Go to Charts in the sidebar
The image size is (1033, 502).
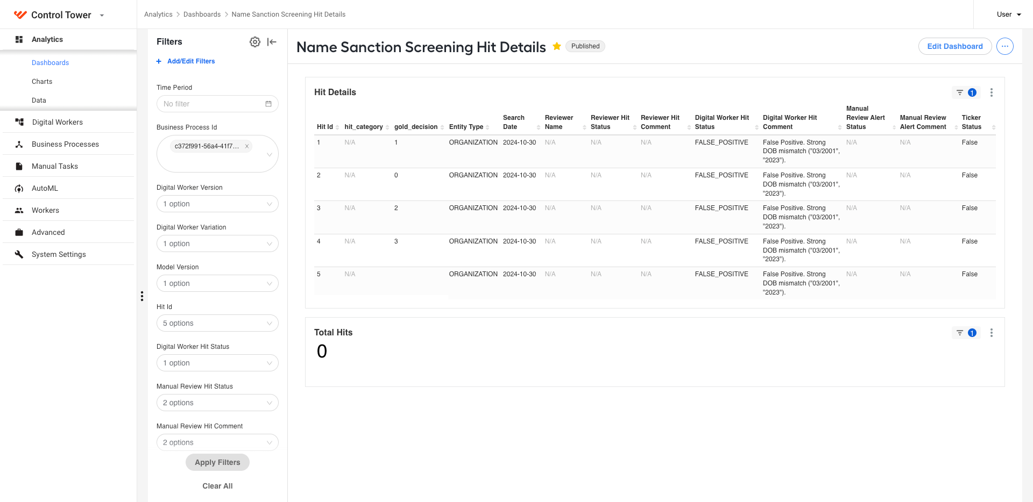(x=42, y=81)
